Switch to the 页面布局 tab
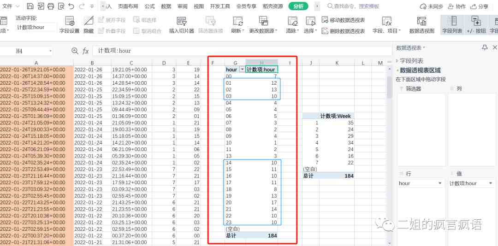This screenshot has height=246, width=498. point(128,6)
